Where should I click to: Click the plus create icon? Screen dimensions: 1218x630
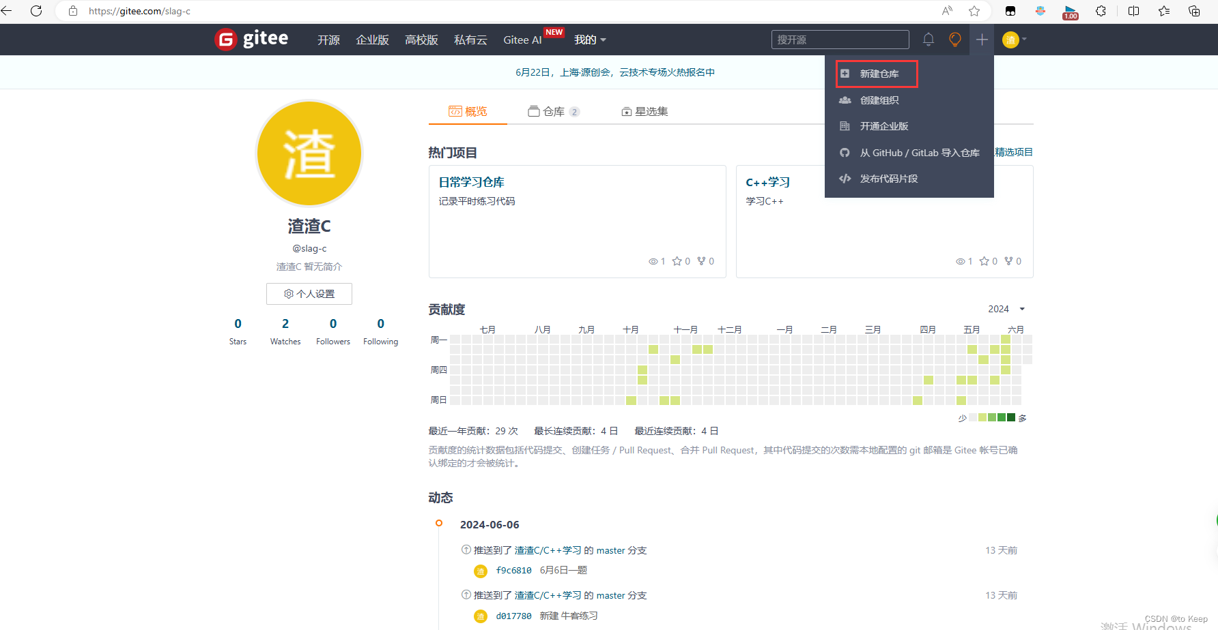tap(982, 40)
